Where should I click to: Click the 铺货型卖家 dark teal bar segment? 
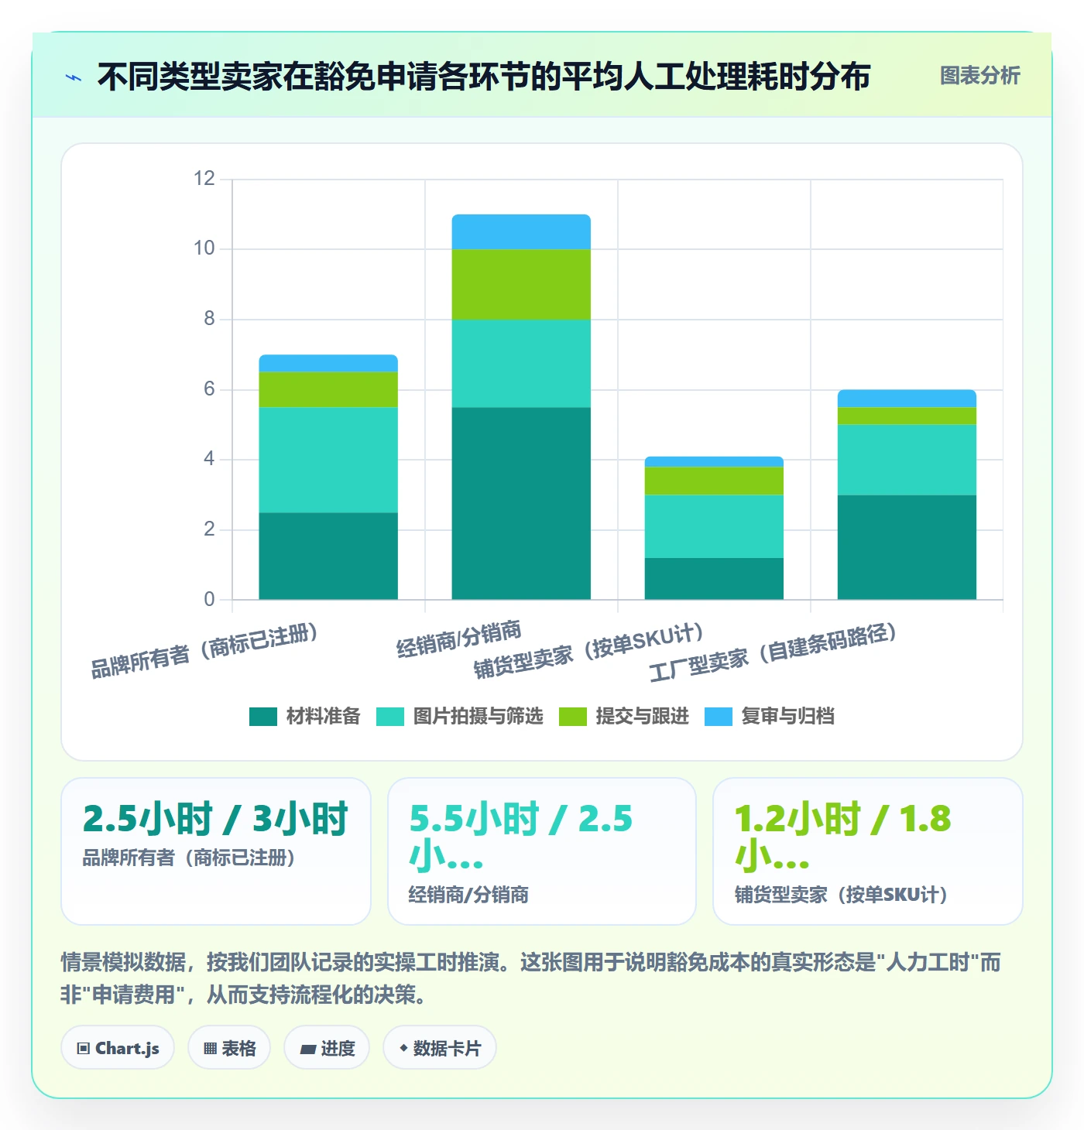pos(714,578)
